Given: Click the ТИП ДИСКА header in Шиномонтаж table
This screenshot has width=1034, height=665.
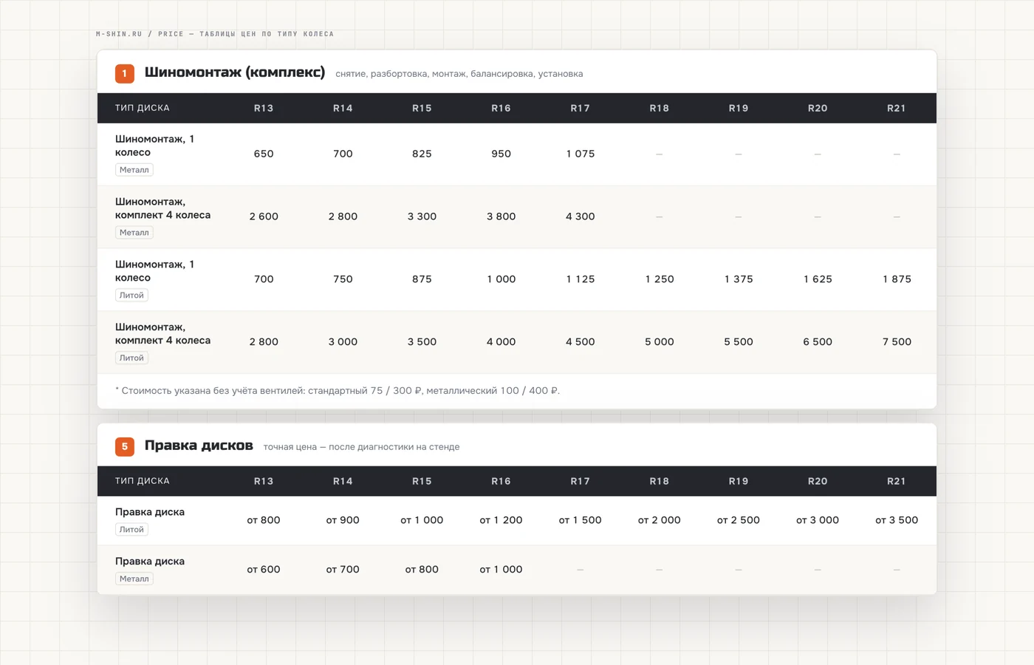Looking at the screenshot, I should [x=143, y=108].
